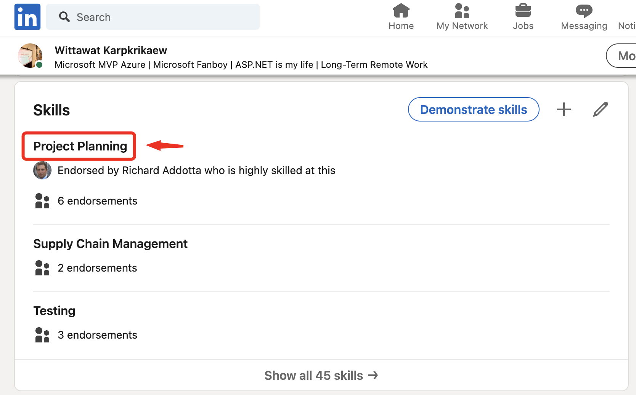View the 3 endorsements for Testing
This screenshot has height=395, width=636.
tap(97, 335)
